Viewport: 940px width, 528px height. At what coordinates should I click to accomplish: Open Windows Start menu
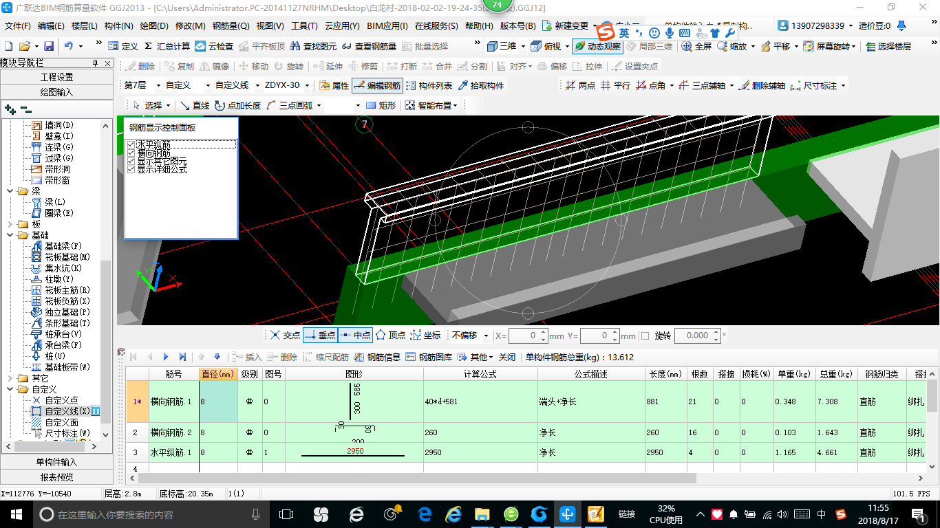pos(15,514)
